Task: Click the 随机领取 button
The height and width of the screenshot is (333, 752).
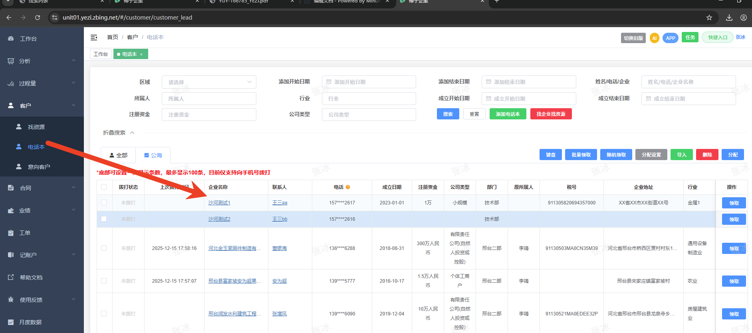Action: 616,155
